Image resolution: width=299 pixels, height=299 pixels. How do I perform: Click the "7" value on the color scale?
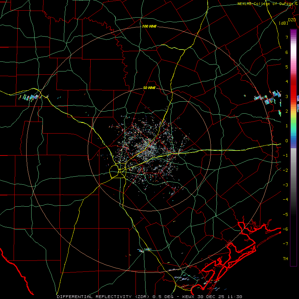tap(287, 37)
